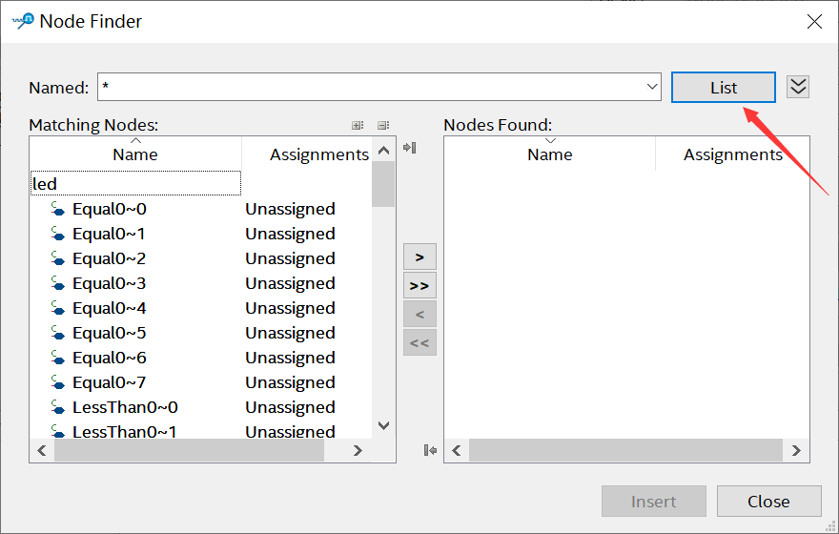
Task: Click the Close button at bottom right
Action: [x=768, y=502]
